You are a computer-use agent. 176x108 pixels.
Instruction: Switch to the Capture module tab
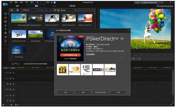(17, 6)
